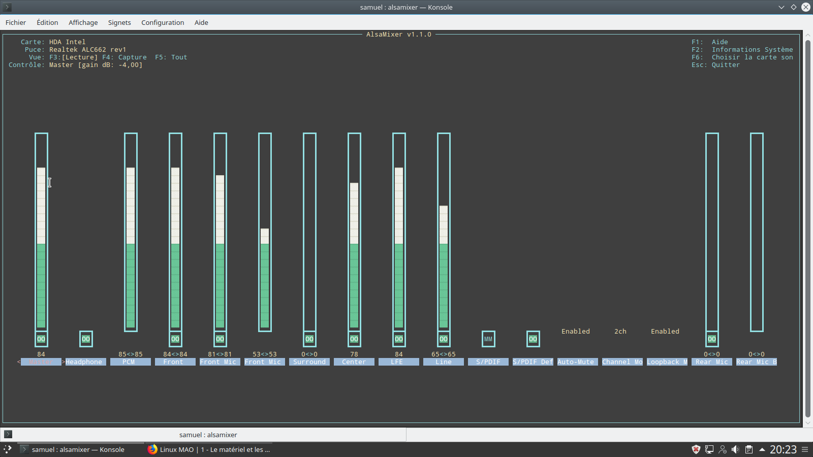Screen dimensions: 813x457
Task: Open the Configuration menu
Action: click(x=163, y=22)
